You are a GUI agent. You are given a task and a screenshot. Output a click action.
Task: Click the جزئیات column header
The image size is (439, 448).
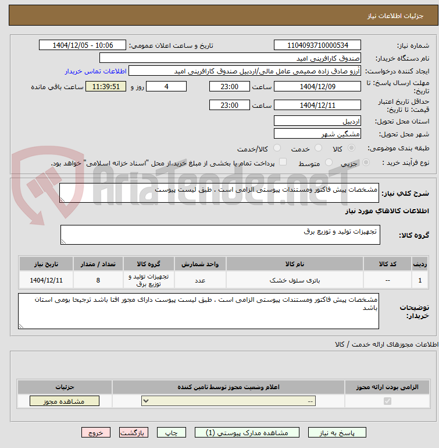(x=65, y=387)
